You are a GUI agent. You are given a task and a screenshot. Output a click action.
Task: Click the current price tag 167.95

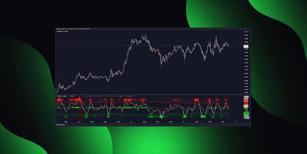tap(246, 46)
